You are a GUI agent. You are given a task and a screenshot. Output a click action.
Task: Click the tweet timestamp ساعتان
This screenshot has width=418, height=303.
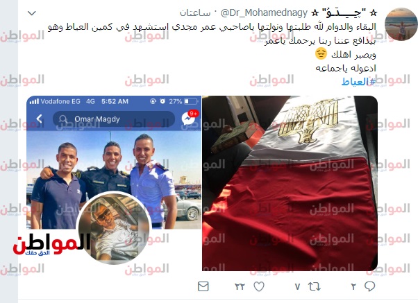[x=195, y=12]
